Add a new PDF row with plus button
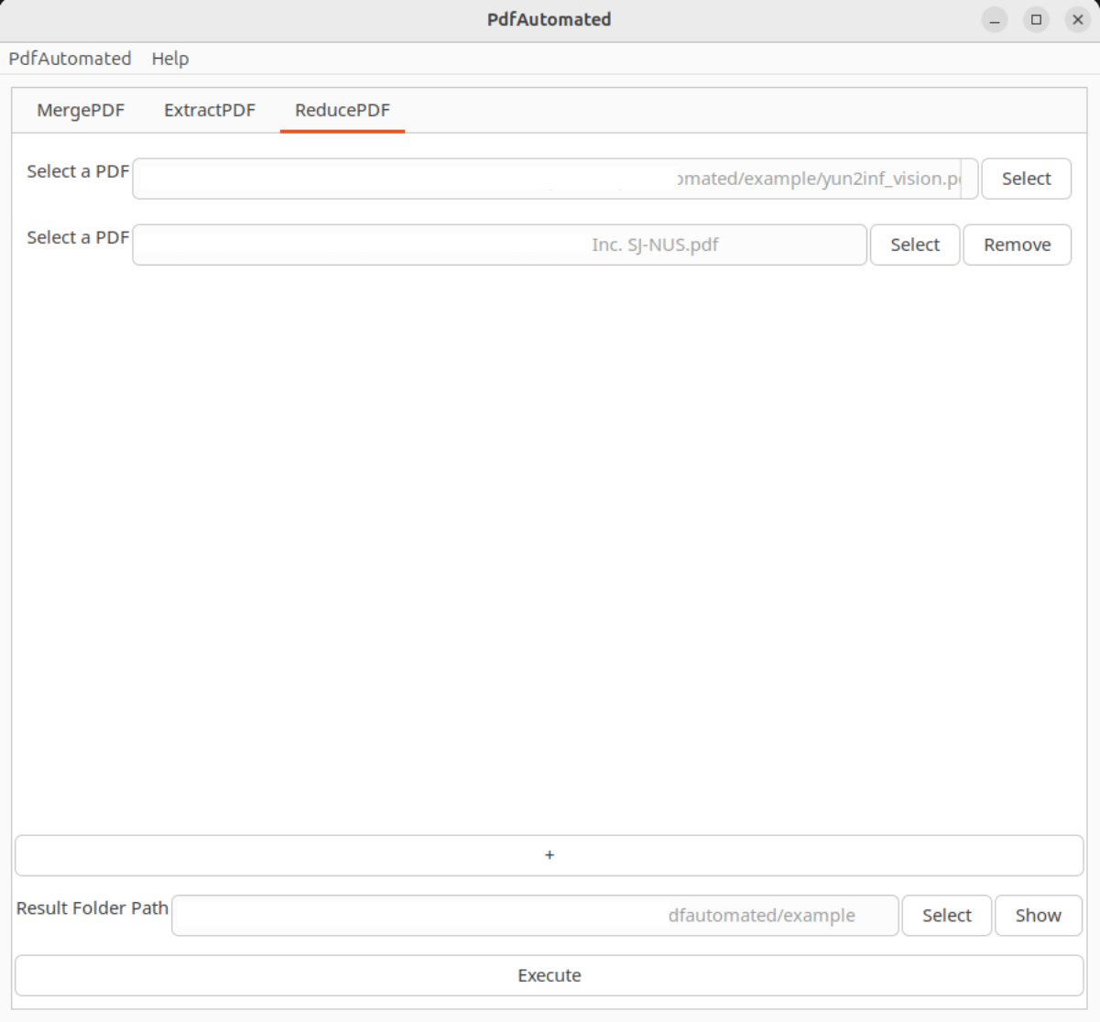Screen dimensions: 1100x1022 point(550,854)
